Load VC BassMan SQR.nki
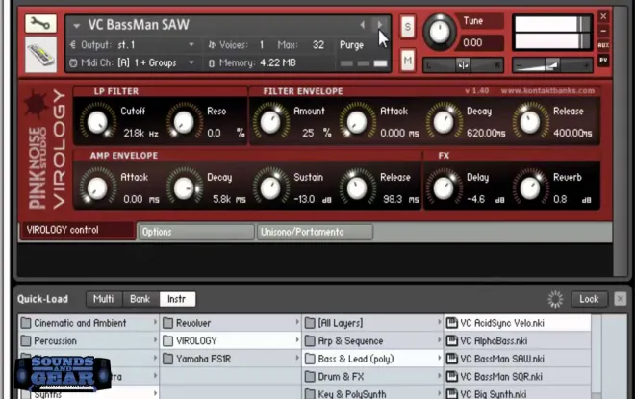635x399 pixels. coord(518,376)
